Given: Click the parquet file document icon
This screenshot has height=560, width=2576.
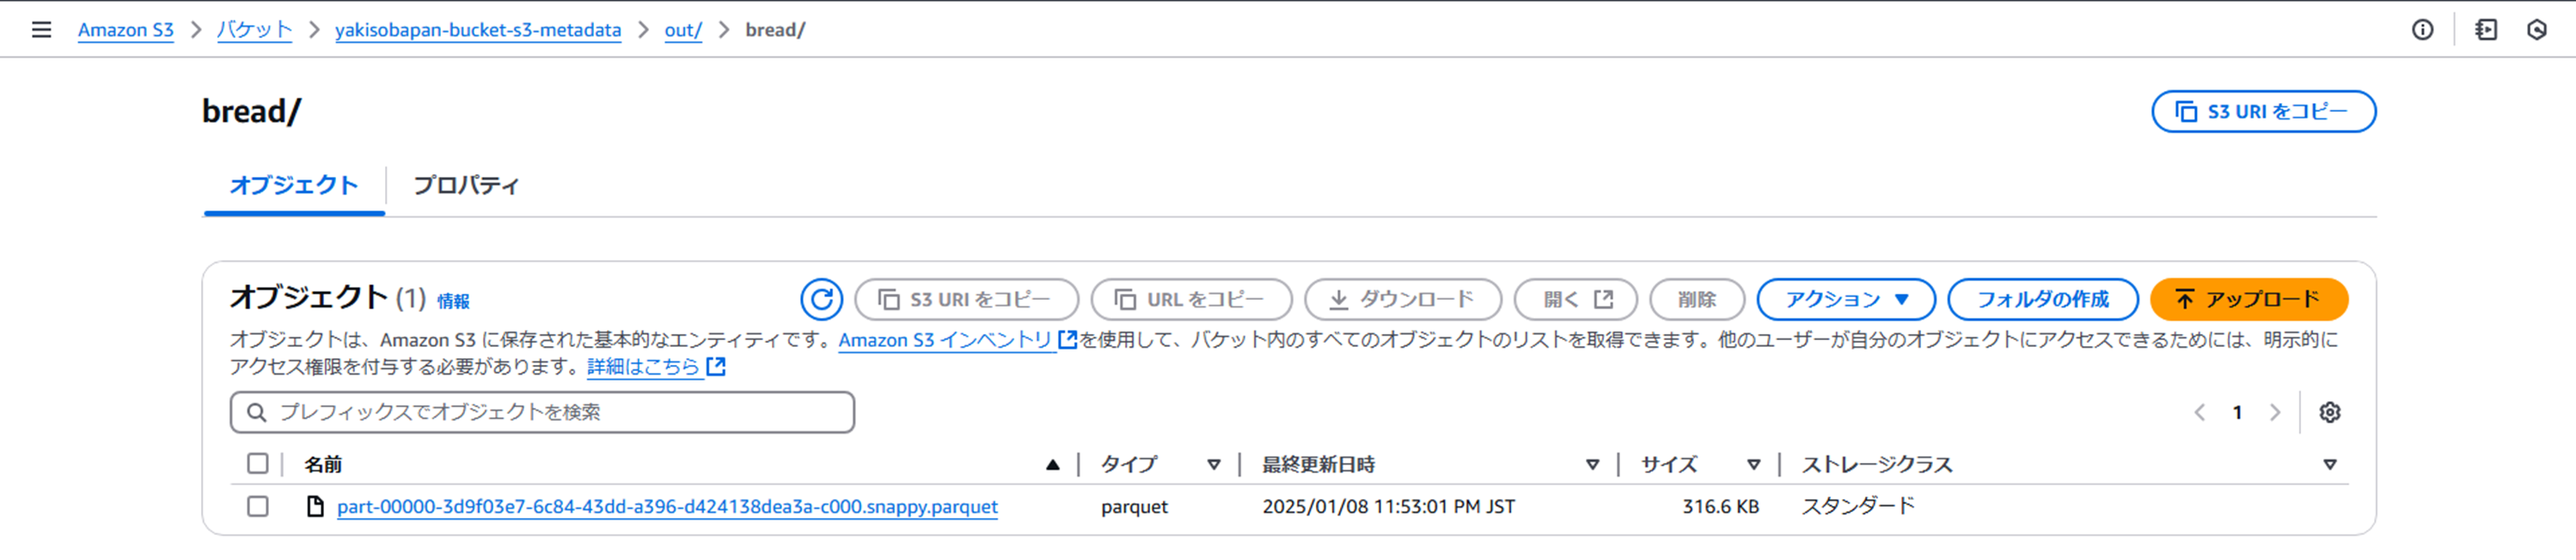Looking at the screenshot, I should 315,506.
